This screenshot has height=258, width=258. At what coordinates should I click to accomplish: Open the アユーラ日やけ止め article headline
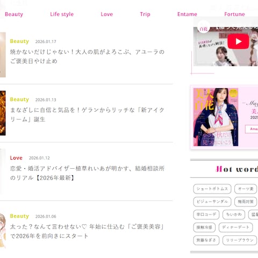point(87,56)
